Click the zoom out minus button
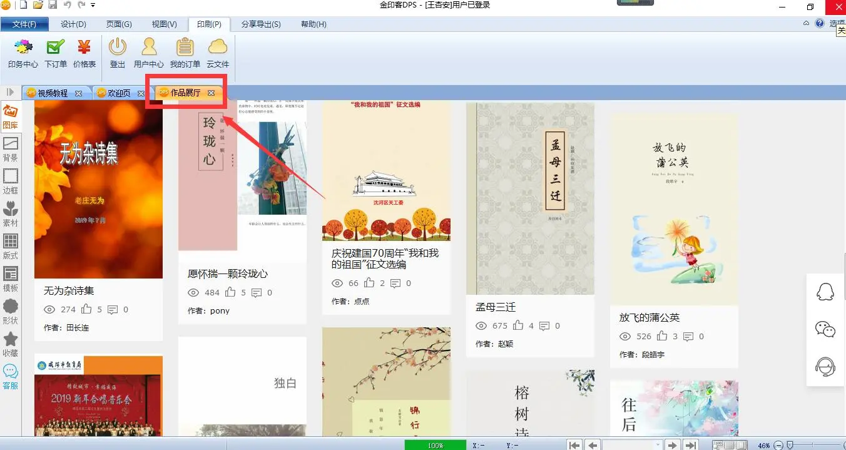Image resolution: width=846 pixels, height=450 pixels. click(778, 445)
